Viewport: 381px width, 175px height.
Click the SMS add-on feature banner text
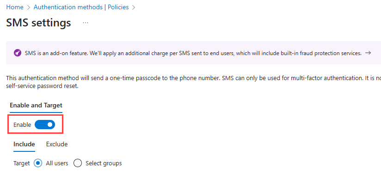coord(193,53)
